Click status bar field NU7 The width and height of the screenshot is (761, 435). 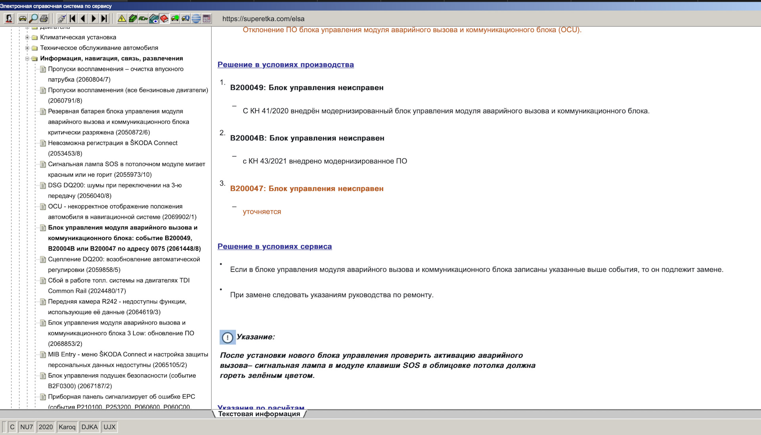click(x=27, y=427)
